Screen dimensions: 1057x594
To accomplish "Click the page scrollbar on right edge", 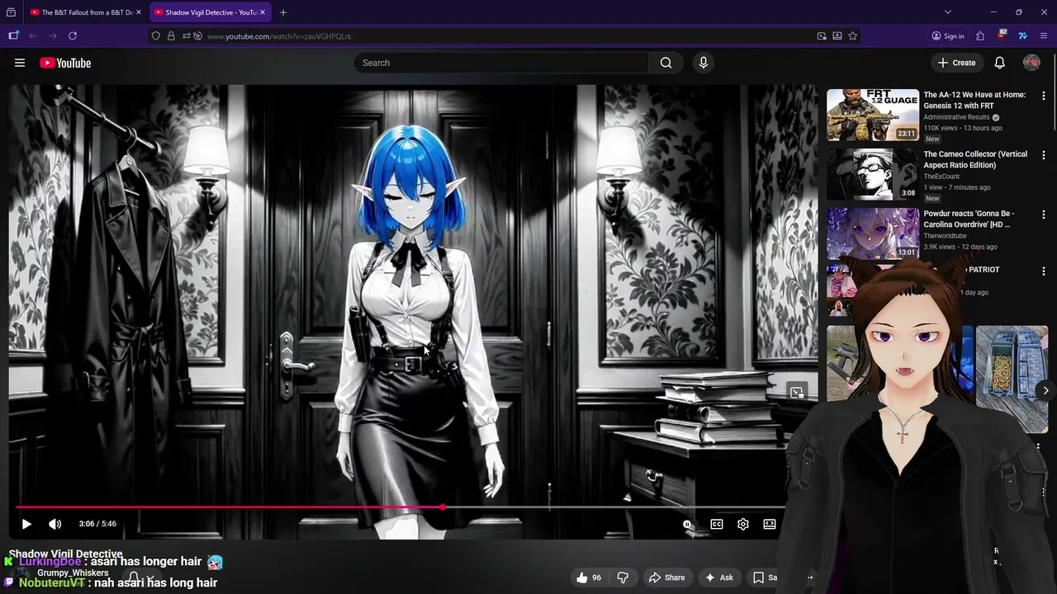I will pos(1054,91).
